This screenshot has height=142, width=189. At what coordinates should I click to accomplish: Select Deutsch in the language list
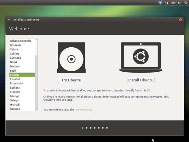[22, 66]
